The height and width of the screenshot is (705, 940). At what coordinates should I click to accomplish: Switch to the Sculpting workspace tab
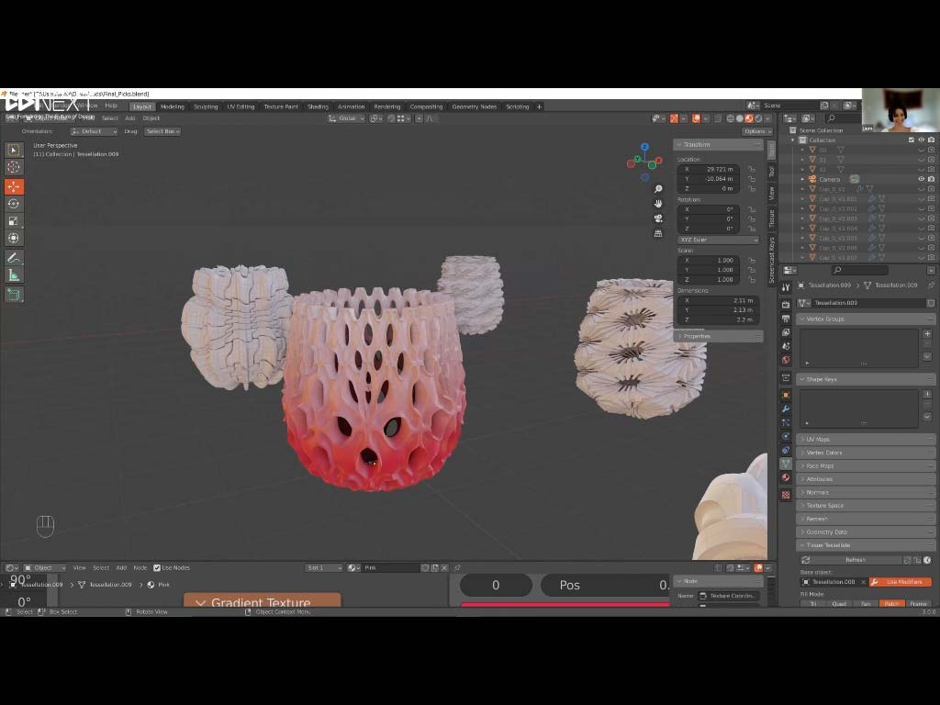(x=206, y=106)
